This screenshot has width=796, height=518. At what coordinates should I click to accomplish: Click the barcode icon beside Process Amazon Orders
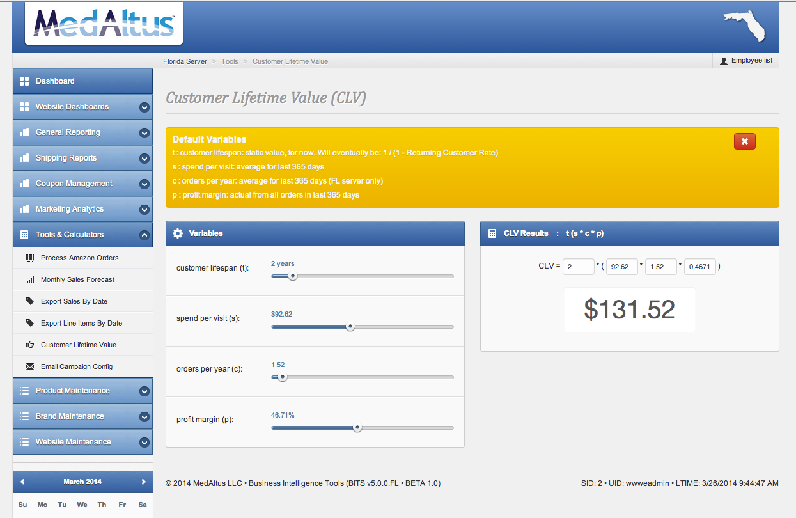coord(30,258)
